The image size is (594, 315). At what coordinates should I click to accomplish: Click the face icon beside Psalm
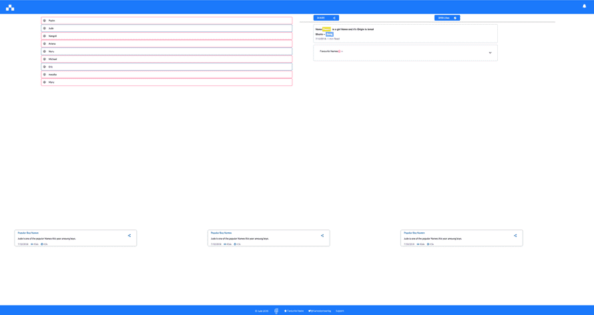[x=44, y=21]
